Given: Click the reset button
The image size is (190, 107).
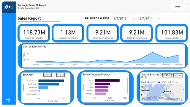Looking at the screenshot, I should [x=178, y=7].
